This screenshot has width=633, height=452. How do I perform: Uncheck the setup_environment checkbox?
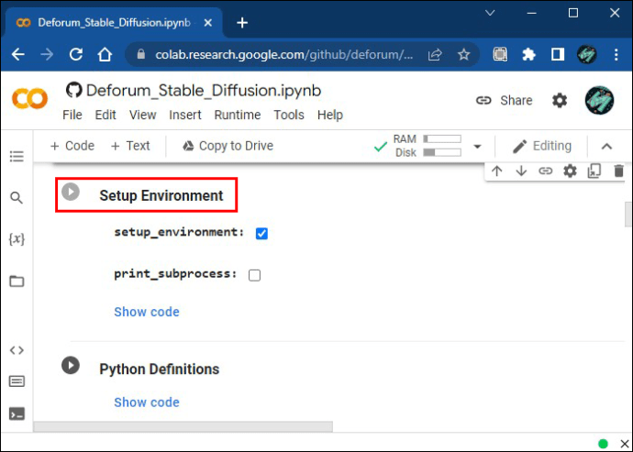(x=261, y=233)
